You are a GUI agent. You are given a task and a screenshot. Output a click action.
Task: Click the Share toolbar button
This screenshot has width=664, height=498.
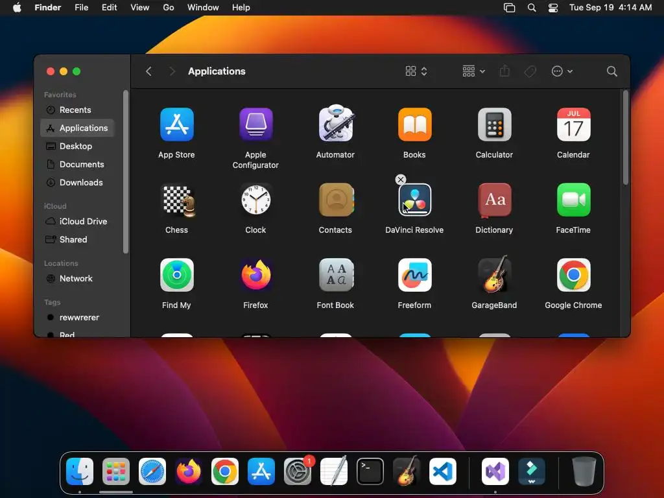[x=504, y=71]
